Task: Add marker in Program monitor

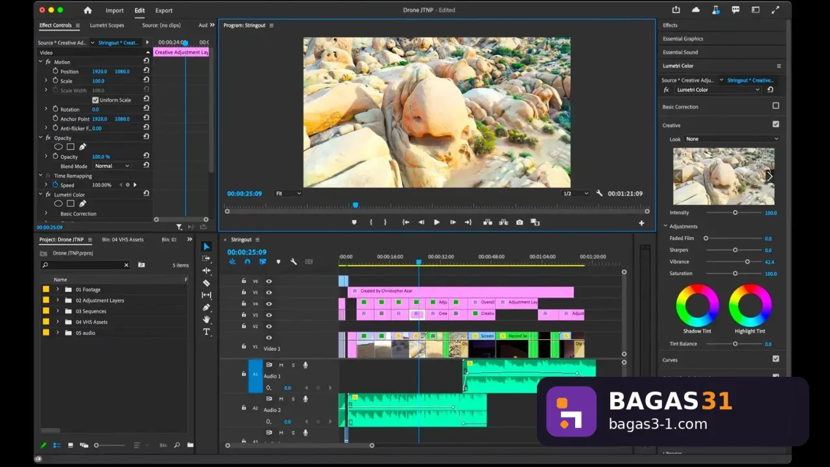Action: (x=354, y=222)
